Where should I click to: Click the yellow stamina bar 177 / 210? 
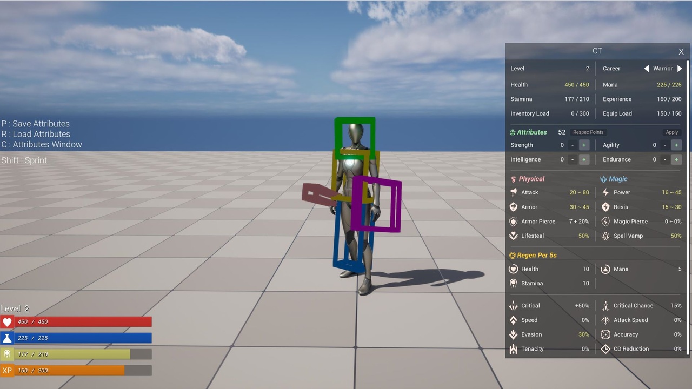point(83,354)
